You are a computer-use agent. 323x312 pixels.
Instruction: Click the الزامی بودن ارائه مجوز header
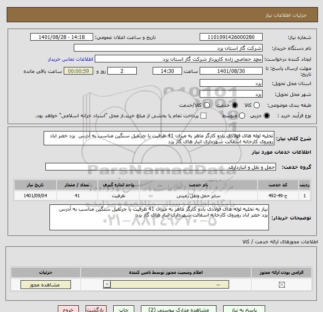pos(281,272)
